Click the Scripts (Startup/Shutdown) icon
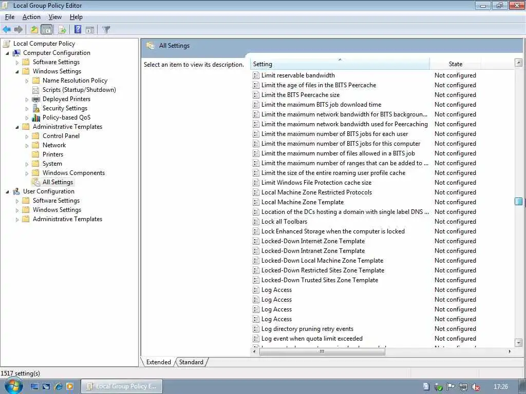This screenshot has width=526, height=394. (36, 90)
